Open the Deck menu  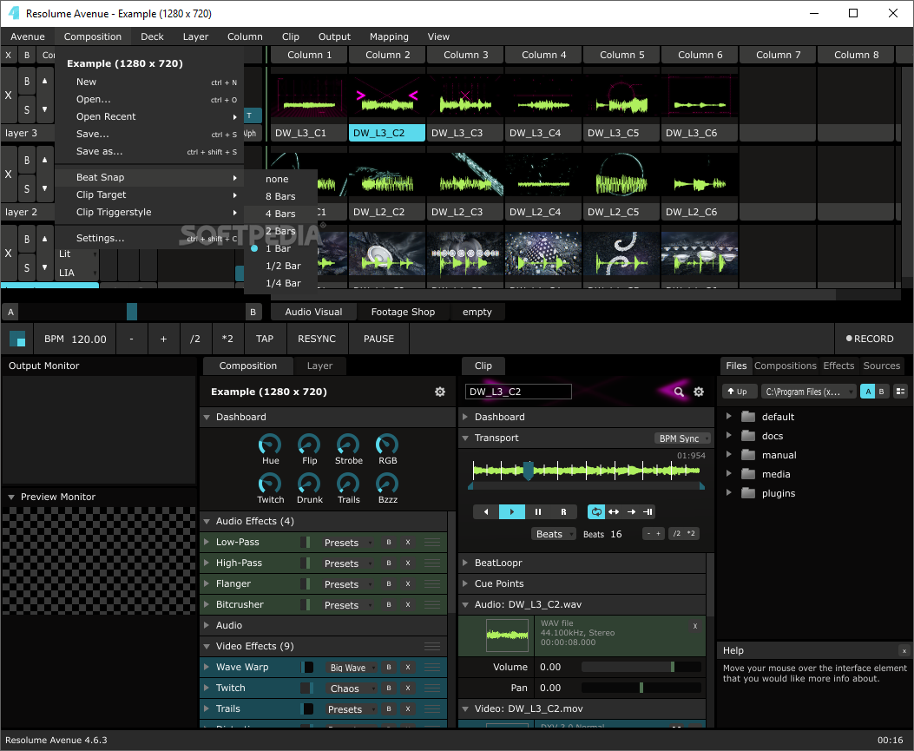click(152, 36)
